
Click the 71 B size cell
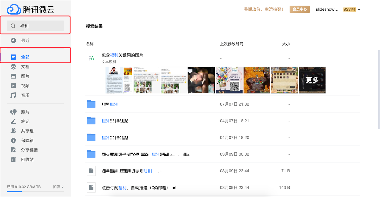(285, 171)
